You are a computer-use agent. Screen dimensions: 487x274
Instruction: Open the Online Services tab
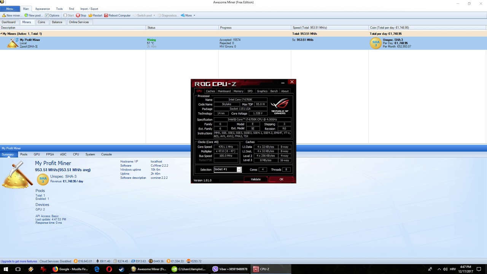[79, 22]
